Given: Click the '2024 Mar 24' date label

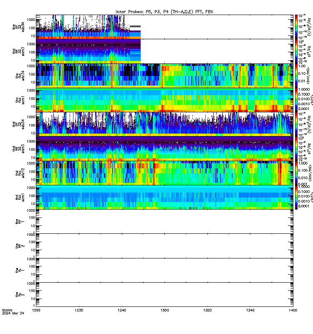Looking at the screenshot, I should click(x=13, y=314).
